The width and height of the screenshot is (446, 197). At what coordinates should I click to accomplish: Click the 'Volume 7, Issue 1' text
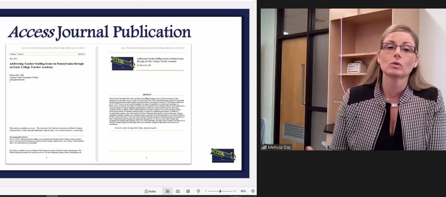pos(16,54)
